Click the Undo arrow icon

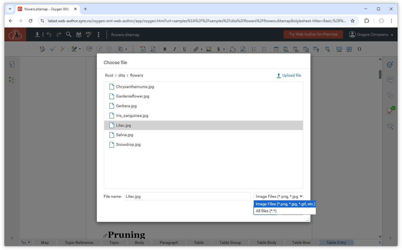pyautogui.click(x=49, y=34)
